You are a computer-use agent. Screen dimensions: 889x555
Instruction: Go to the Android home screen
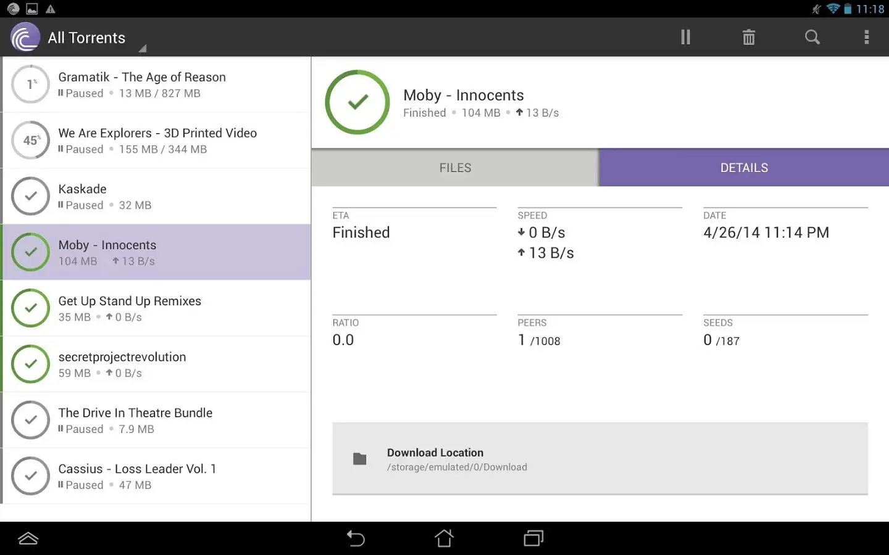tap(444, 538)
